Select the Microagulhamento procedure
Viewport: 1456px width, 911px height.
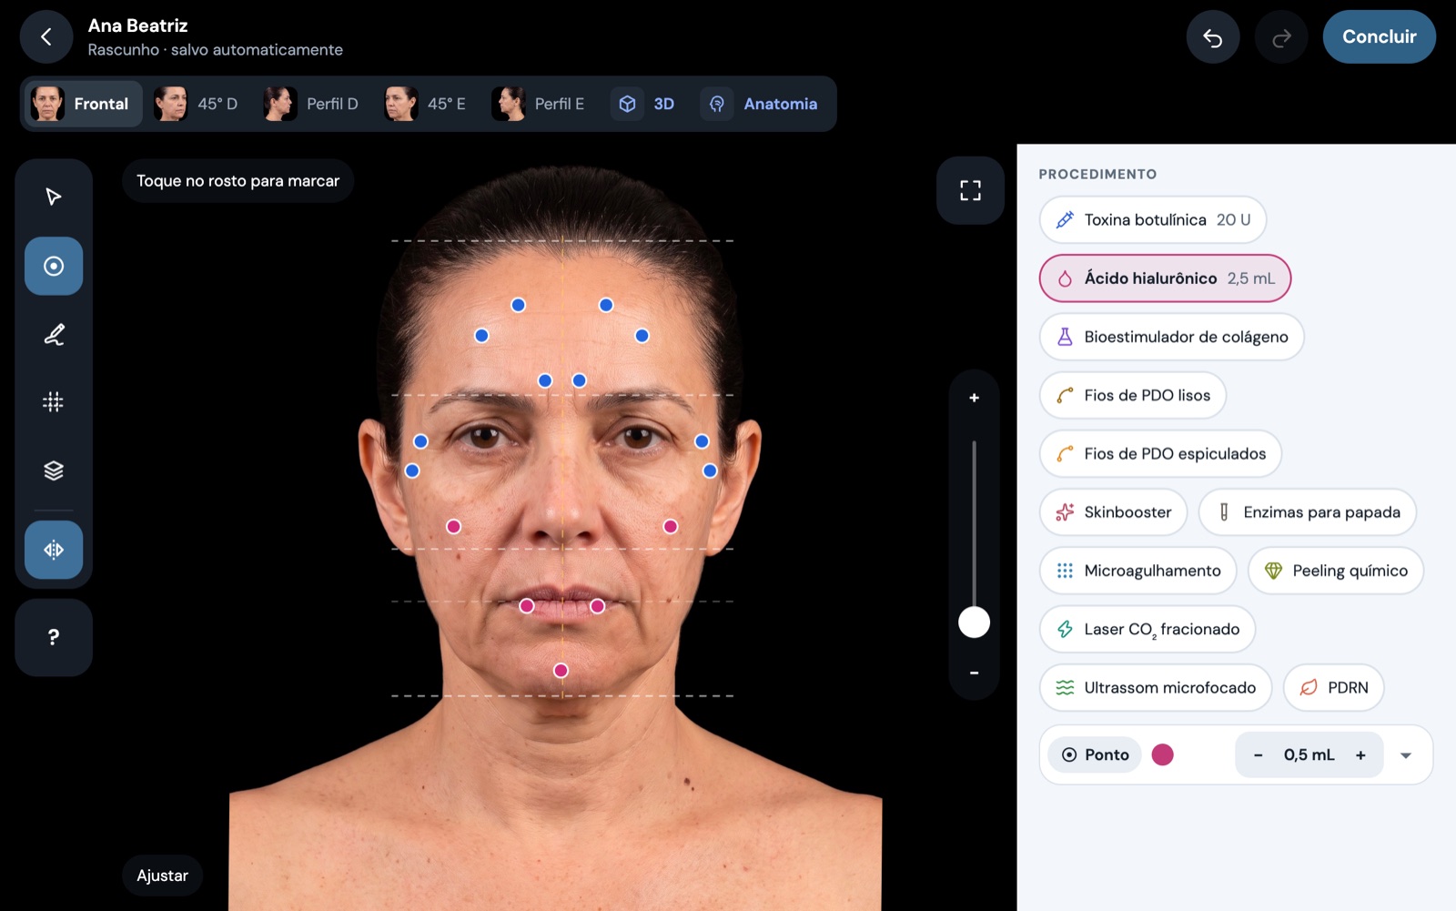click(x=1138, y=571)
